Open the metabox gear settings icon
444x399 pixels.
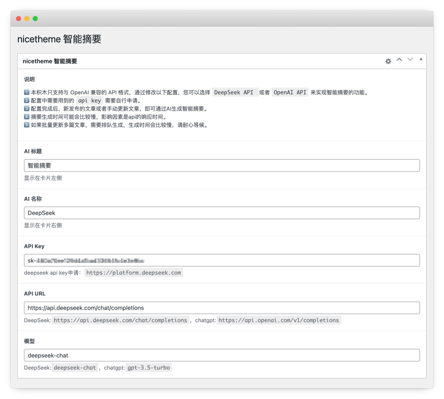coord(388,61)
